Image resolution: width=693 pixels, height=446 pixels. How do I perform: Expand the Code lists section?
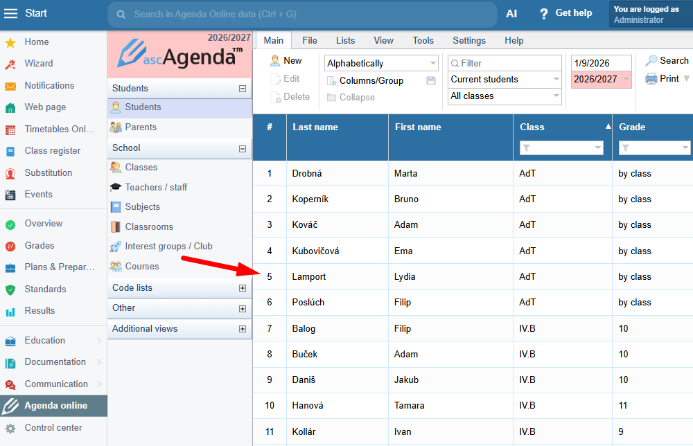pos(242,288)
